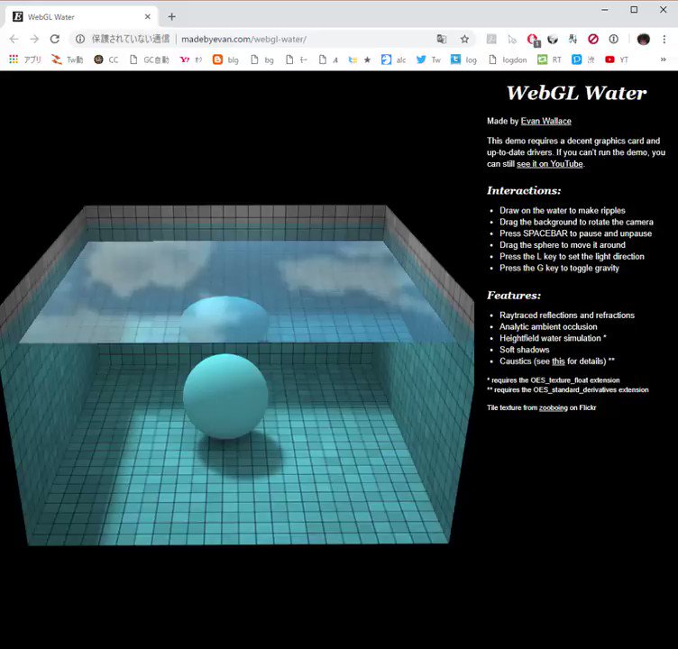Open Chrome three-dot menu

tap(664, 40)
